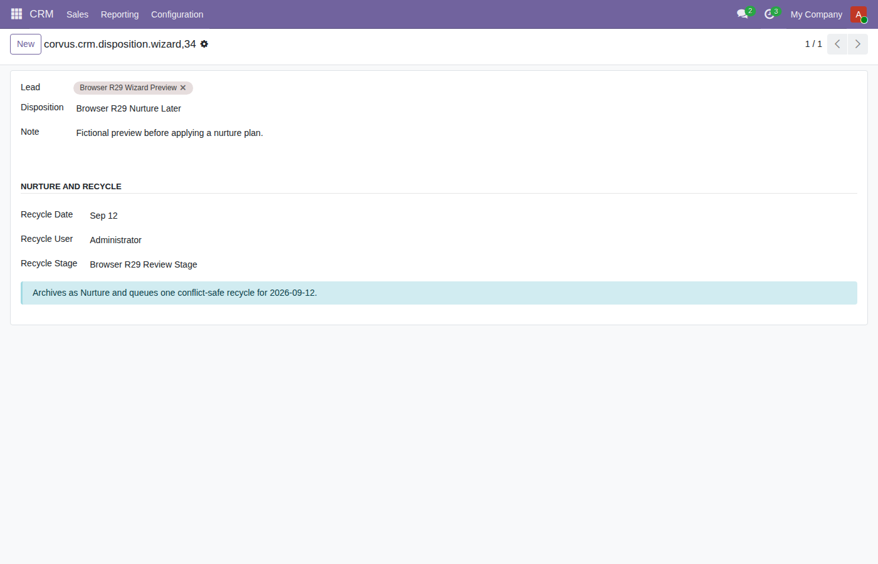
Task: Open the Recycle Date picker field
Action: click(x=473, y=216)
